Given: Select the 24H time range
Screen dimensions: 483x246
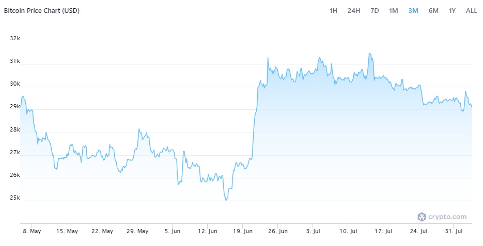Looking at the screenshot, I should point(354,11).
